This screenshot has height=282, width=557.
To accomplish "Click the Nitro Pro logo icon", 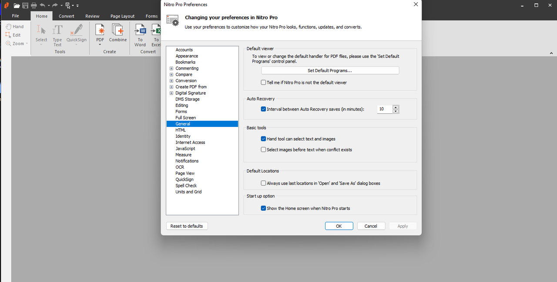I will 6,6.
